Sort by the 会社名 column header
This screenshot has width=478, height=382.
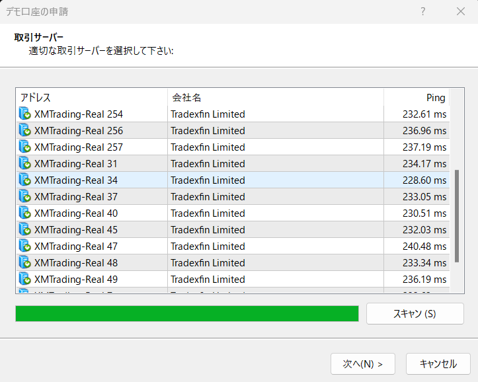pyautogui.click(x=276, y=97)
